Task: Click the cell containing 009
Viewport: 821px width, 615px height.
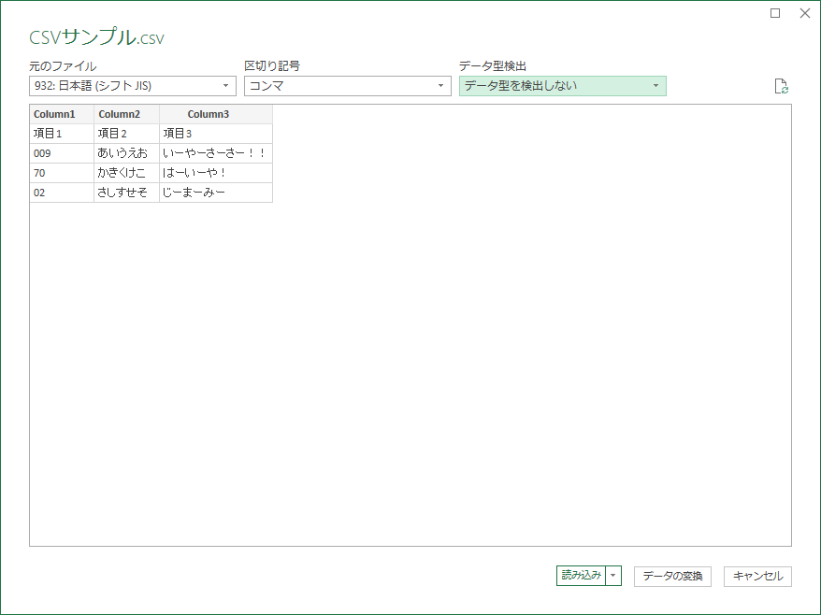Action: tap(62, 153)
